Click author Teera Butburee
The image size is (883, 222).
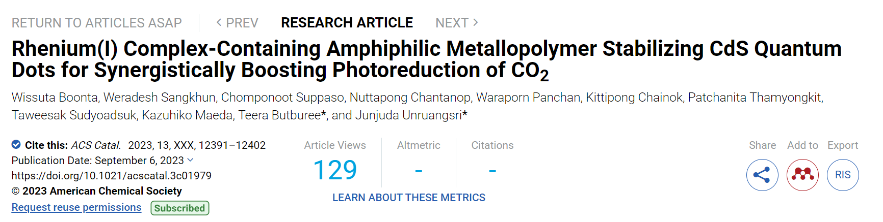tap(279, 115)
